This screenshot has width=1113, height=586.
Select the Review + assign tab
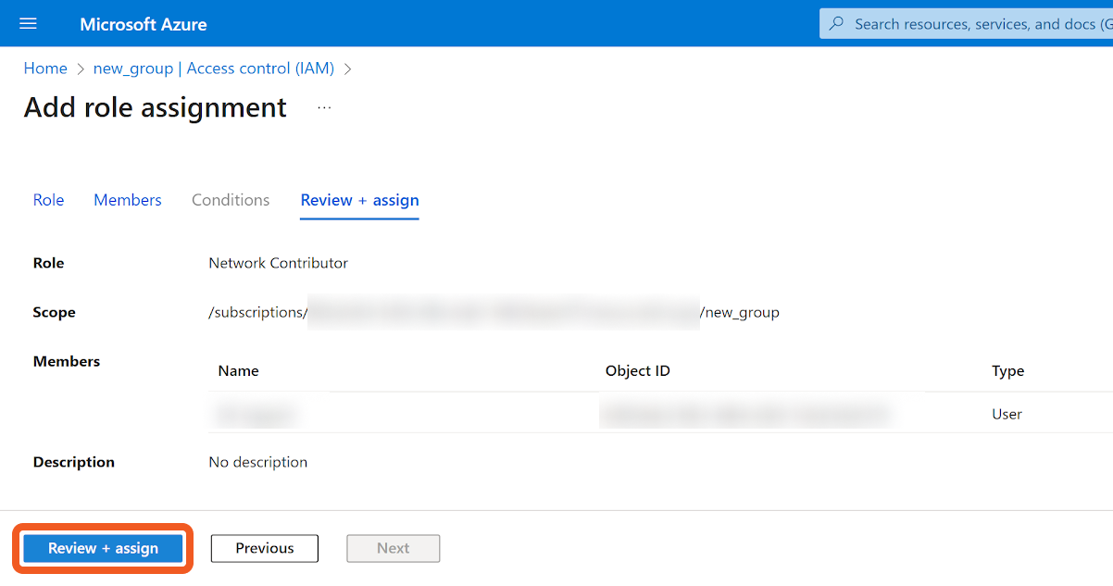pos(359,200)
